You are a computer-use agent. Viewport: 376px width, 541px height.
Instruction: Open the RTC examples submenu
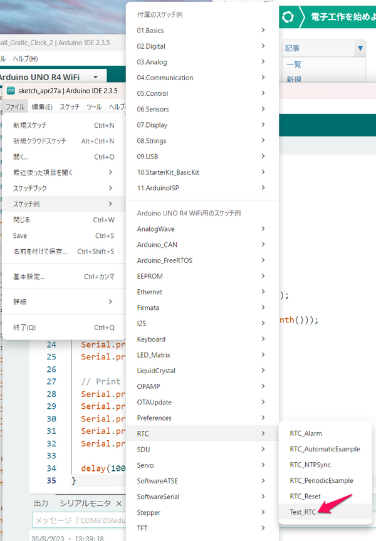(x=202, y=434)
